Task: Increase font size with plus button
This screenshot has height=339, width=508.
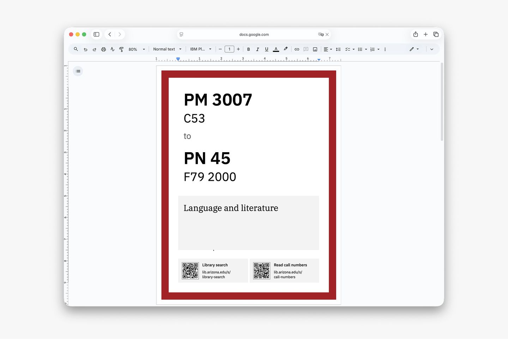Action: coord(238,49)
